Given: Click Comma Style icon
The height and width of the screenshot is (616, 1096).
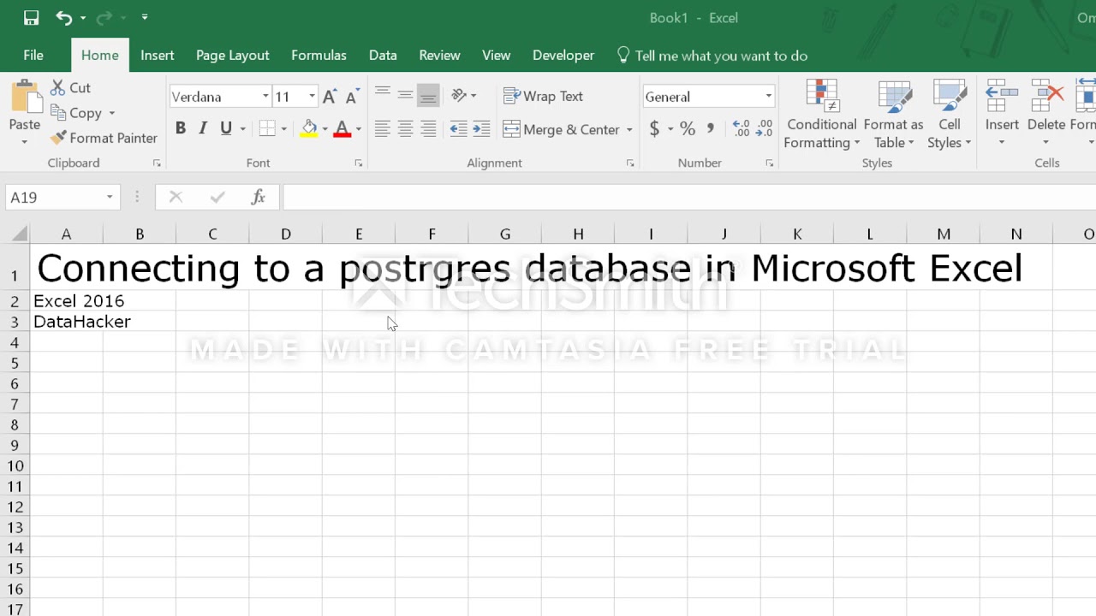Looking at the screenshot, I should [710, 128].
